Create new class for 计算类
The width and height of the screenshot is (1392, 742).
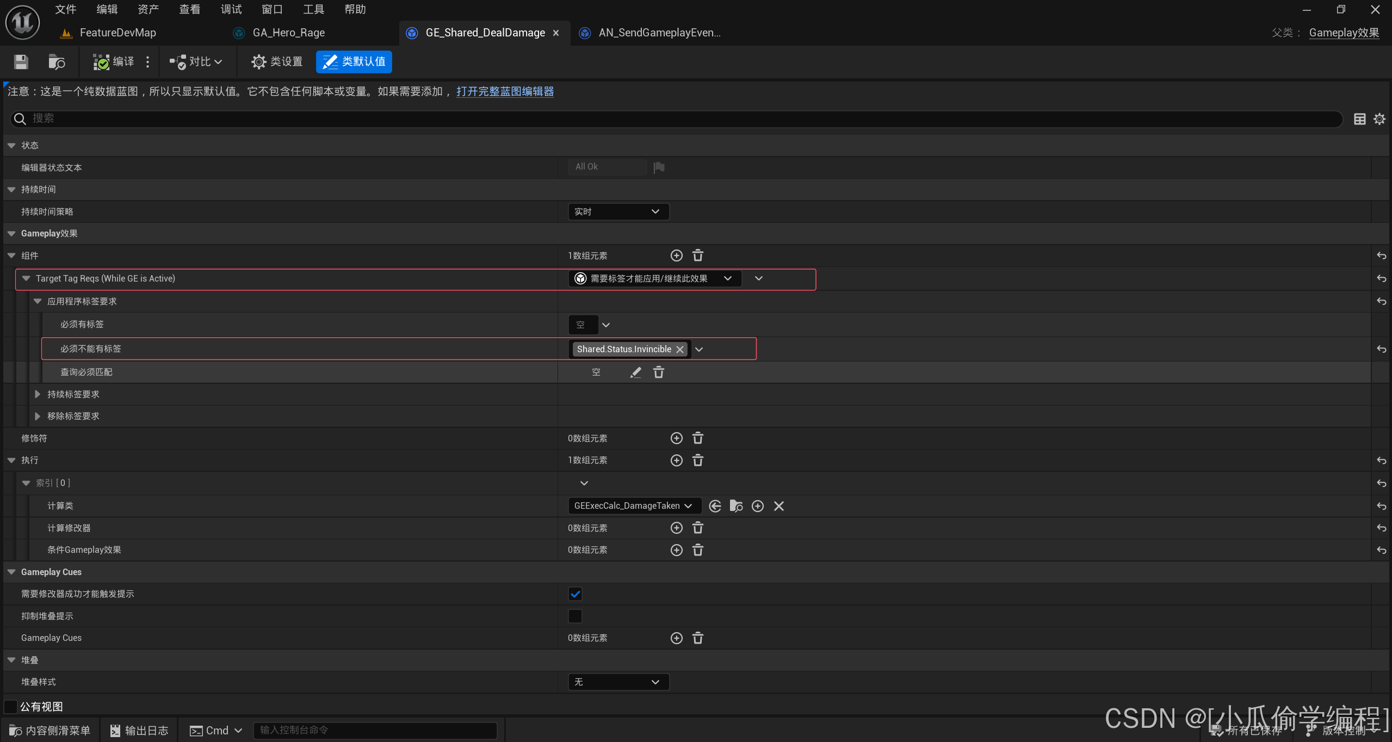(757, 506)
